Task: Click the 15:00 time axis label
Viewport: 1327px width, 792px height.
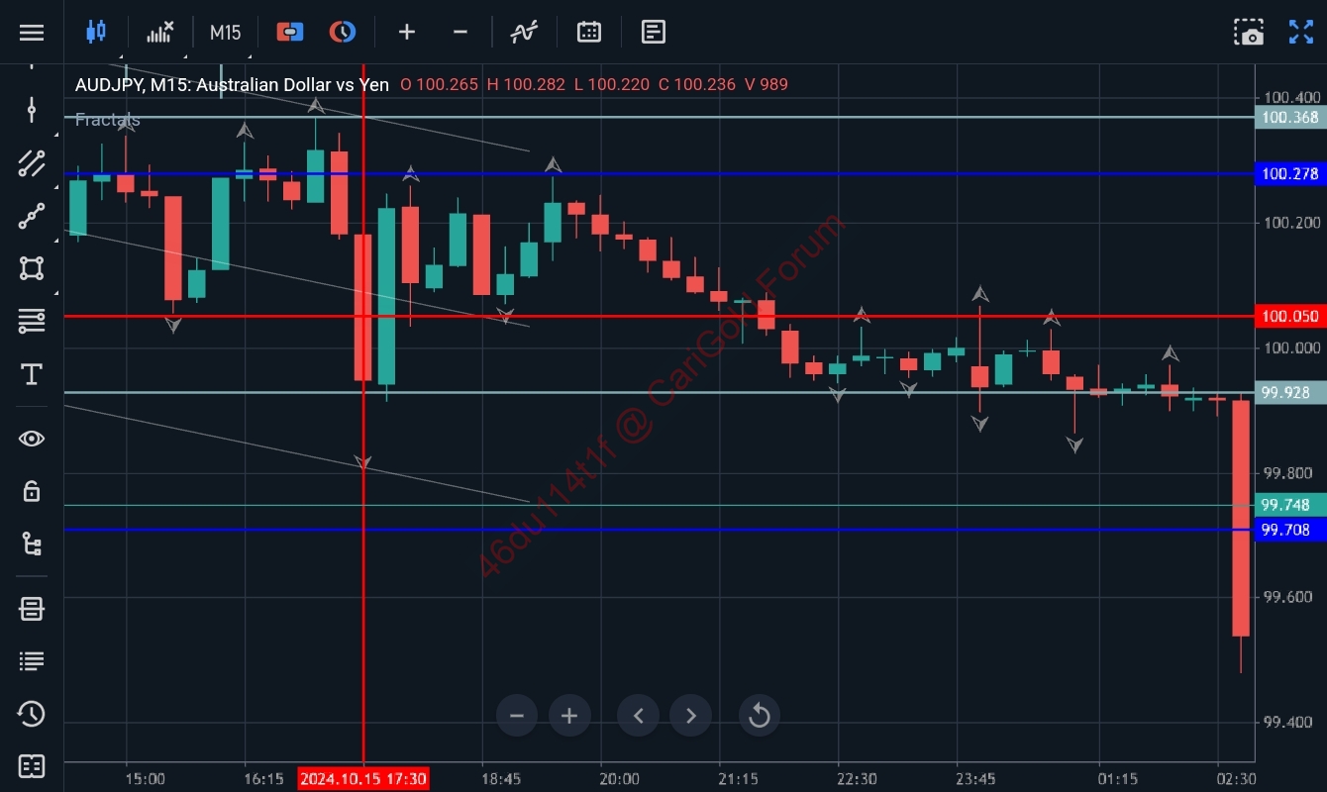Action: [145, 779]
